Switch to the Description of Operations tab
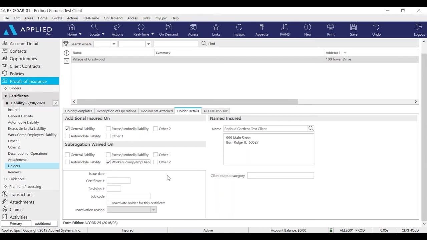427x240 pixels. (116, 111)
